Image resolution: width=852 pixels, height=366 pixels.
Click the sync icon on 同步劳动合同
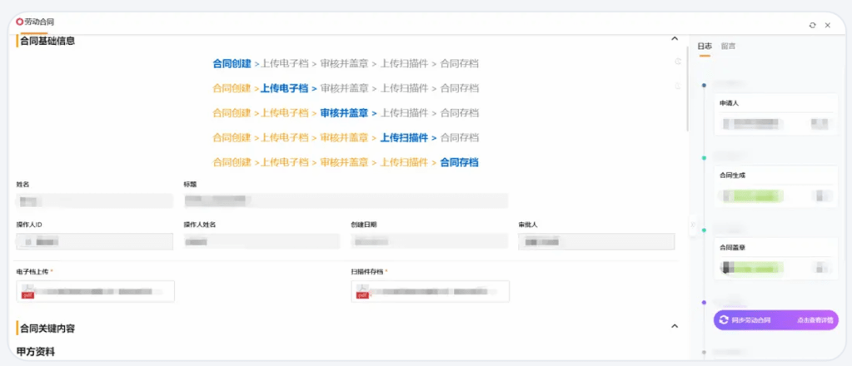pyautogui.click(x=724, y=320)
